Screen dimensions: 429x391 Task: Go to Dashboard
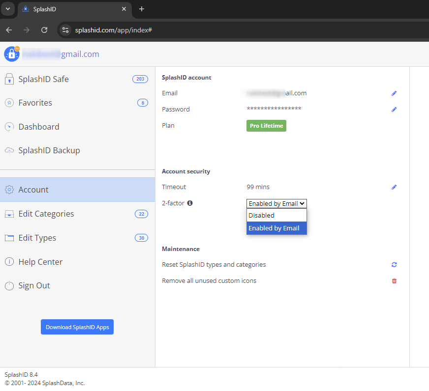pyautogui.click(x=77, y=127)
